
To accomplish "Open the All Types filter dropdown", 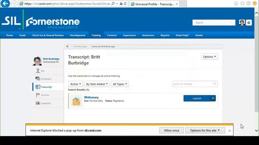I will tap(120, 84).
